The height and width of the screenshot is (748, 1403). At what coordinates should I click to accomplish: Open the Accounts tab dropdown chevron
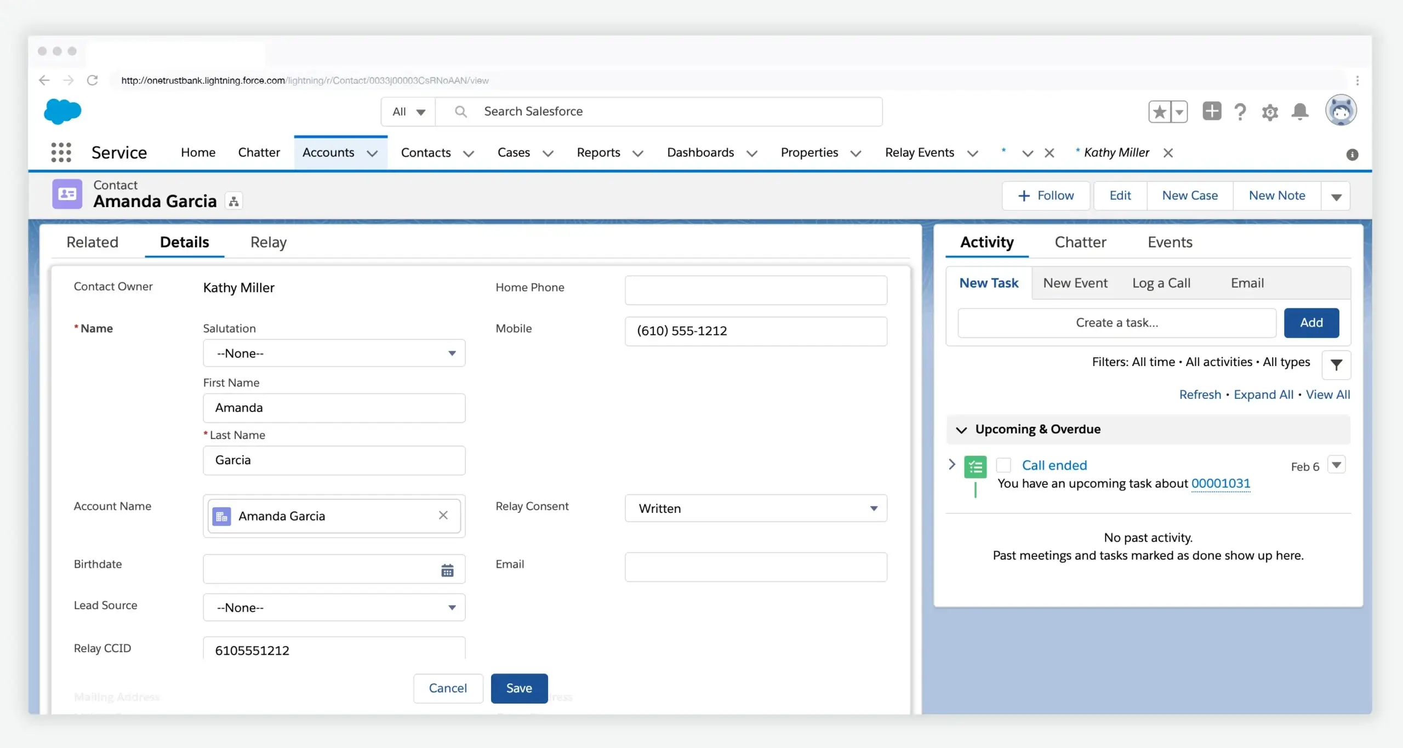(x=372, y=153)
